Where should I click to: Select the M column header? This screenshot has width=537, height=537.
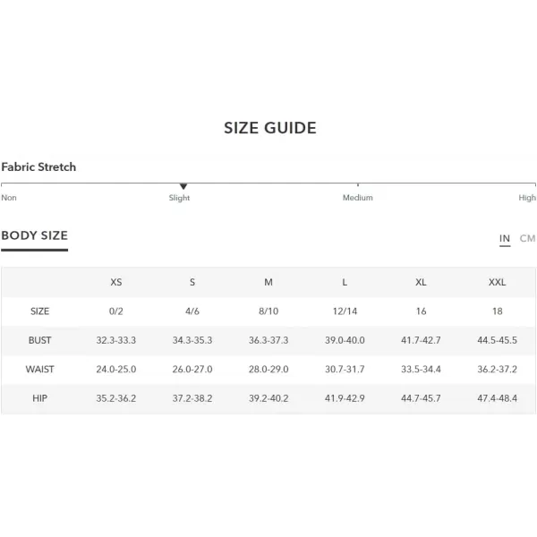pyautogui.click(x=268, y=282)
